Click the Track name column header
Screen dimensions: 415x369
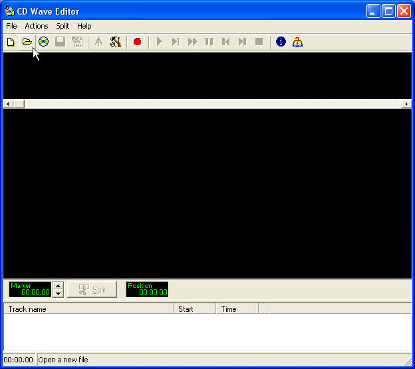(x=88, y=309)
